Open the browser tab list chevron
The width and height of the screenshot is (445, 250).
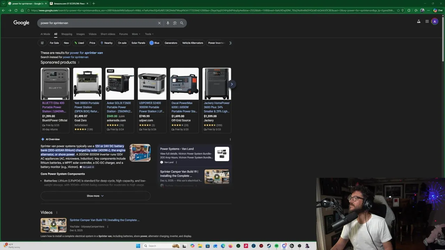[3, 3]
